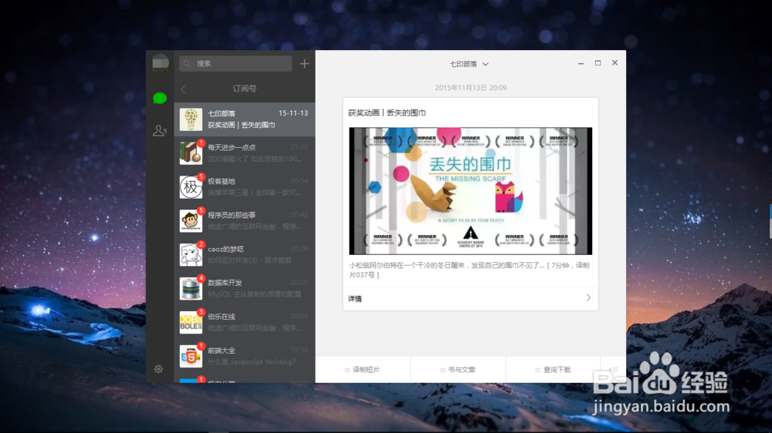Open the caoz的梦呓 account avatar
The width and height of the screenshot is (772, 433).
coord(191,254)
